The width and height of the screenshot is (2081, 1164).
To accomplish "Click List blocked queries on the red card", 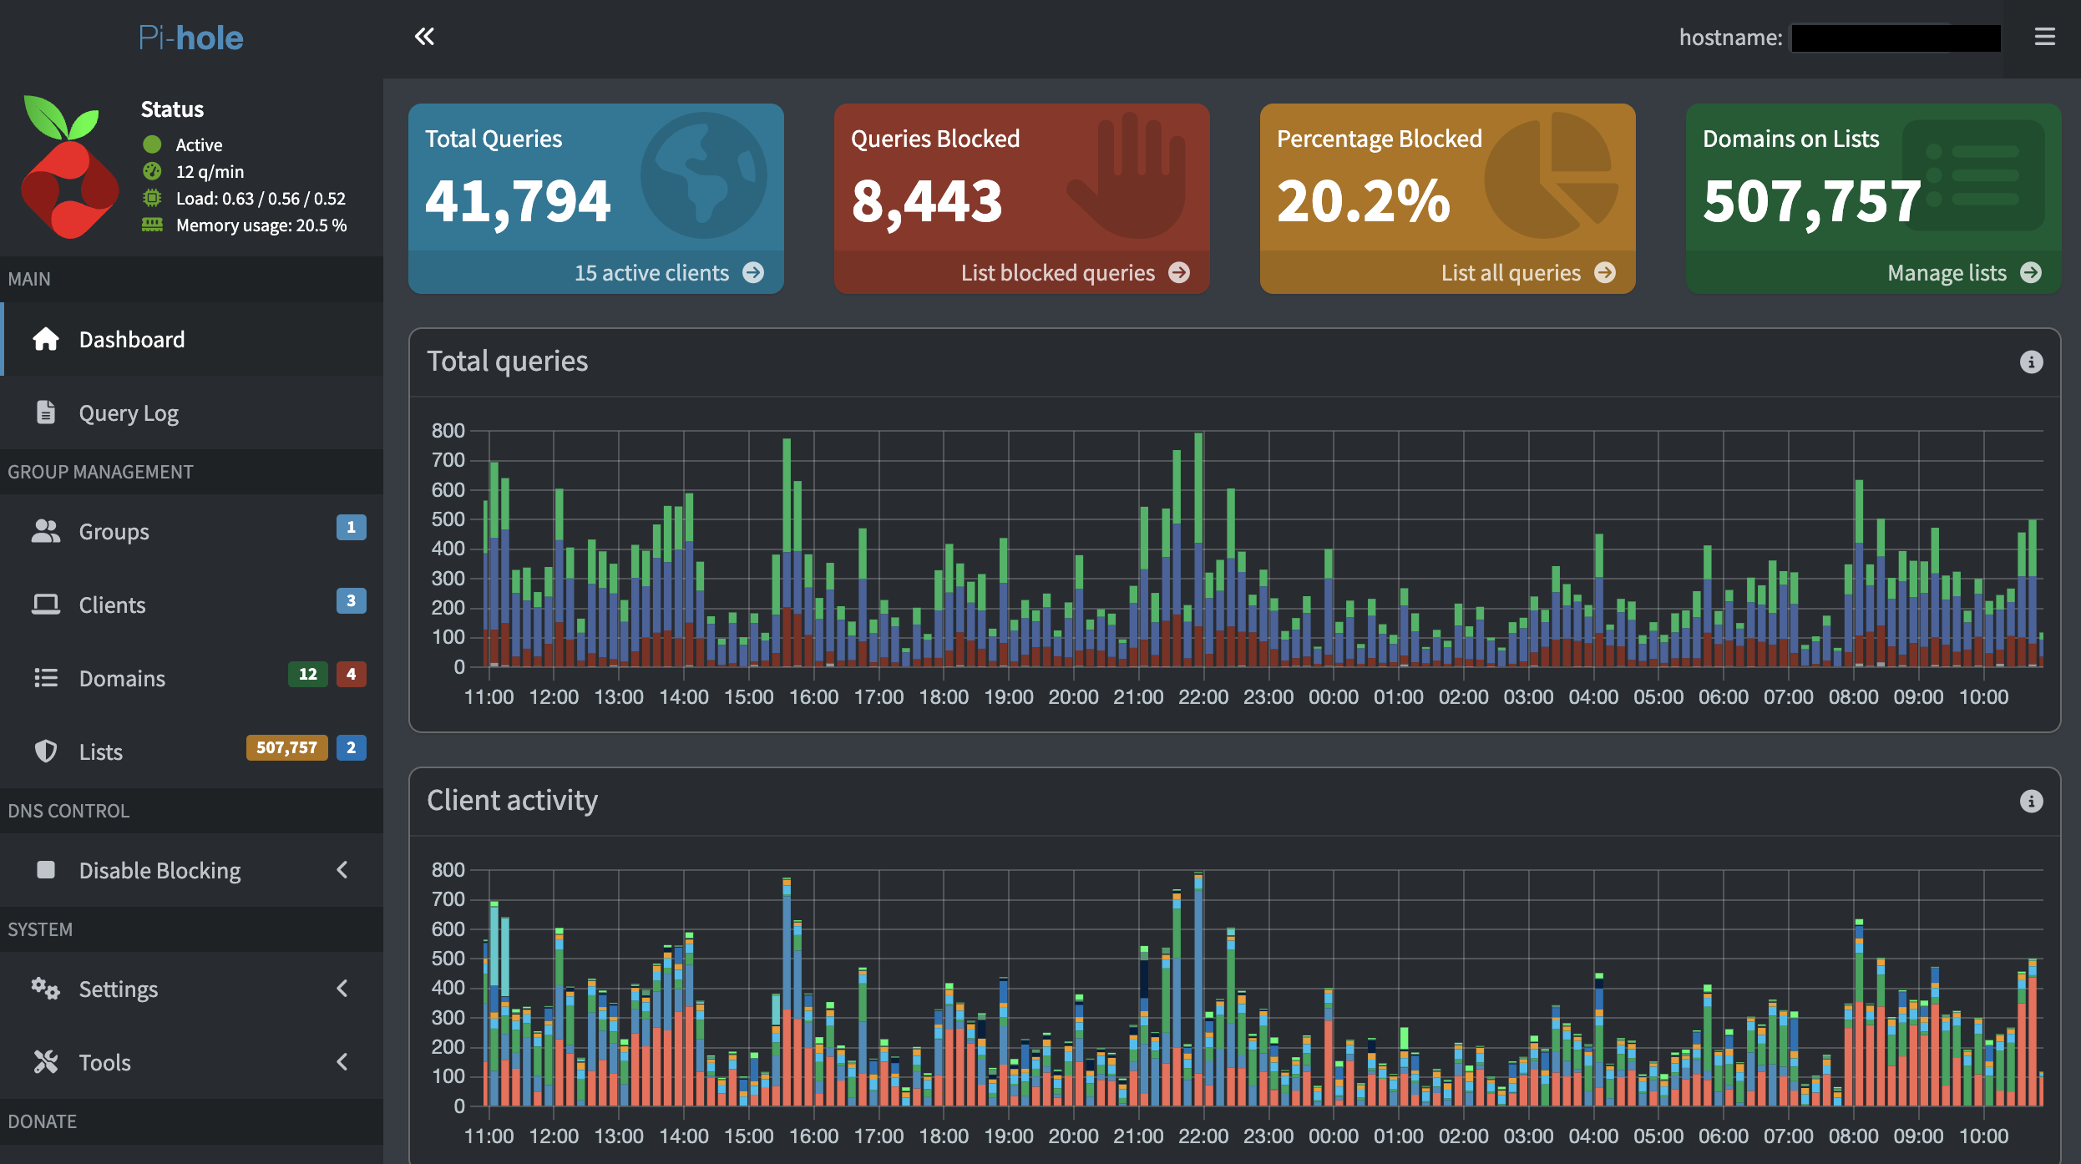I will (1059, 272).
